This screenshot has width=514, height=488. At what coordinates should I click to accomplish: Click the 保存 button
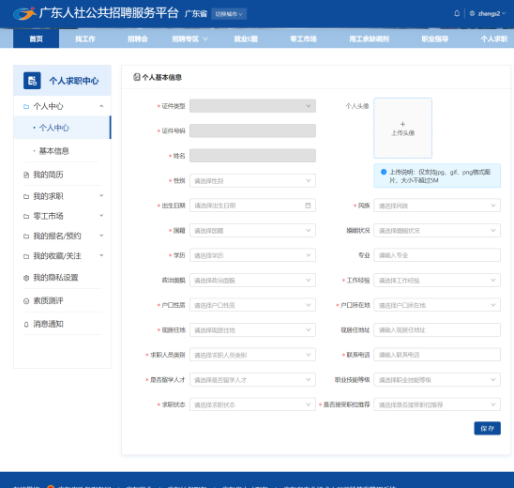(x=487, y=428)
